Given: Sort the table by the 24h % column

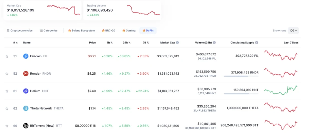Looking at the screenshot, I should (126, 43).
